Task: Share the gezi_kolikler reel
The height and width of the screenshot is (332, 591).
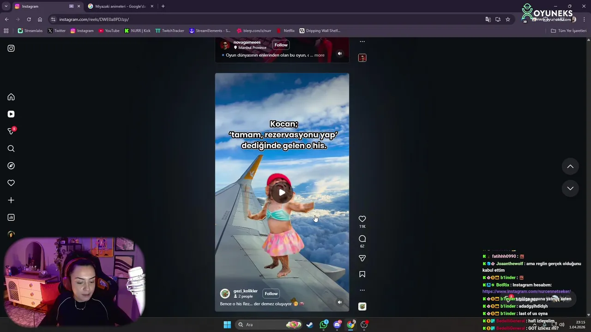Action: click(x=362, y=258)
